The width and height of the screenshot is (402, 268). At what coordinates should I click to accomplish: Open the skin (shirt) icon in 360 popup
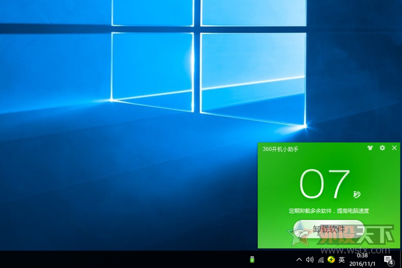coord(370,148)
